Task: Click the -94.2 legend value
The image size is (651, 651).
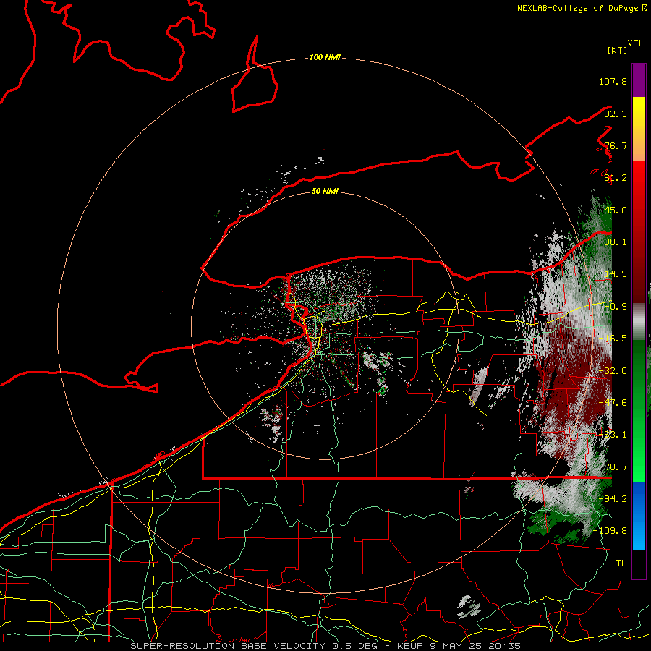Action: click(x=613, y=499)
